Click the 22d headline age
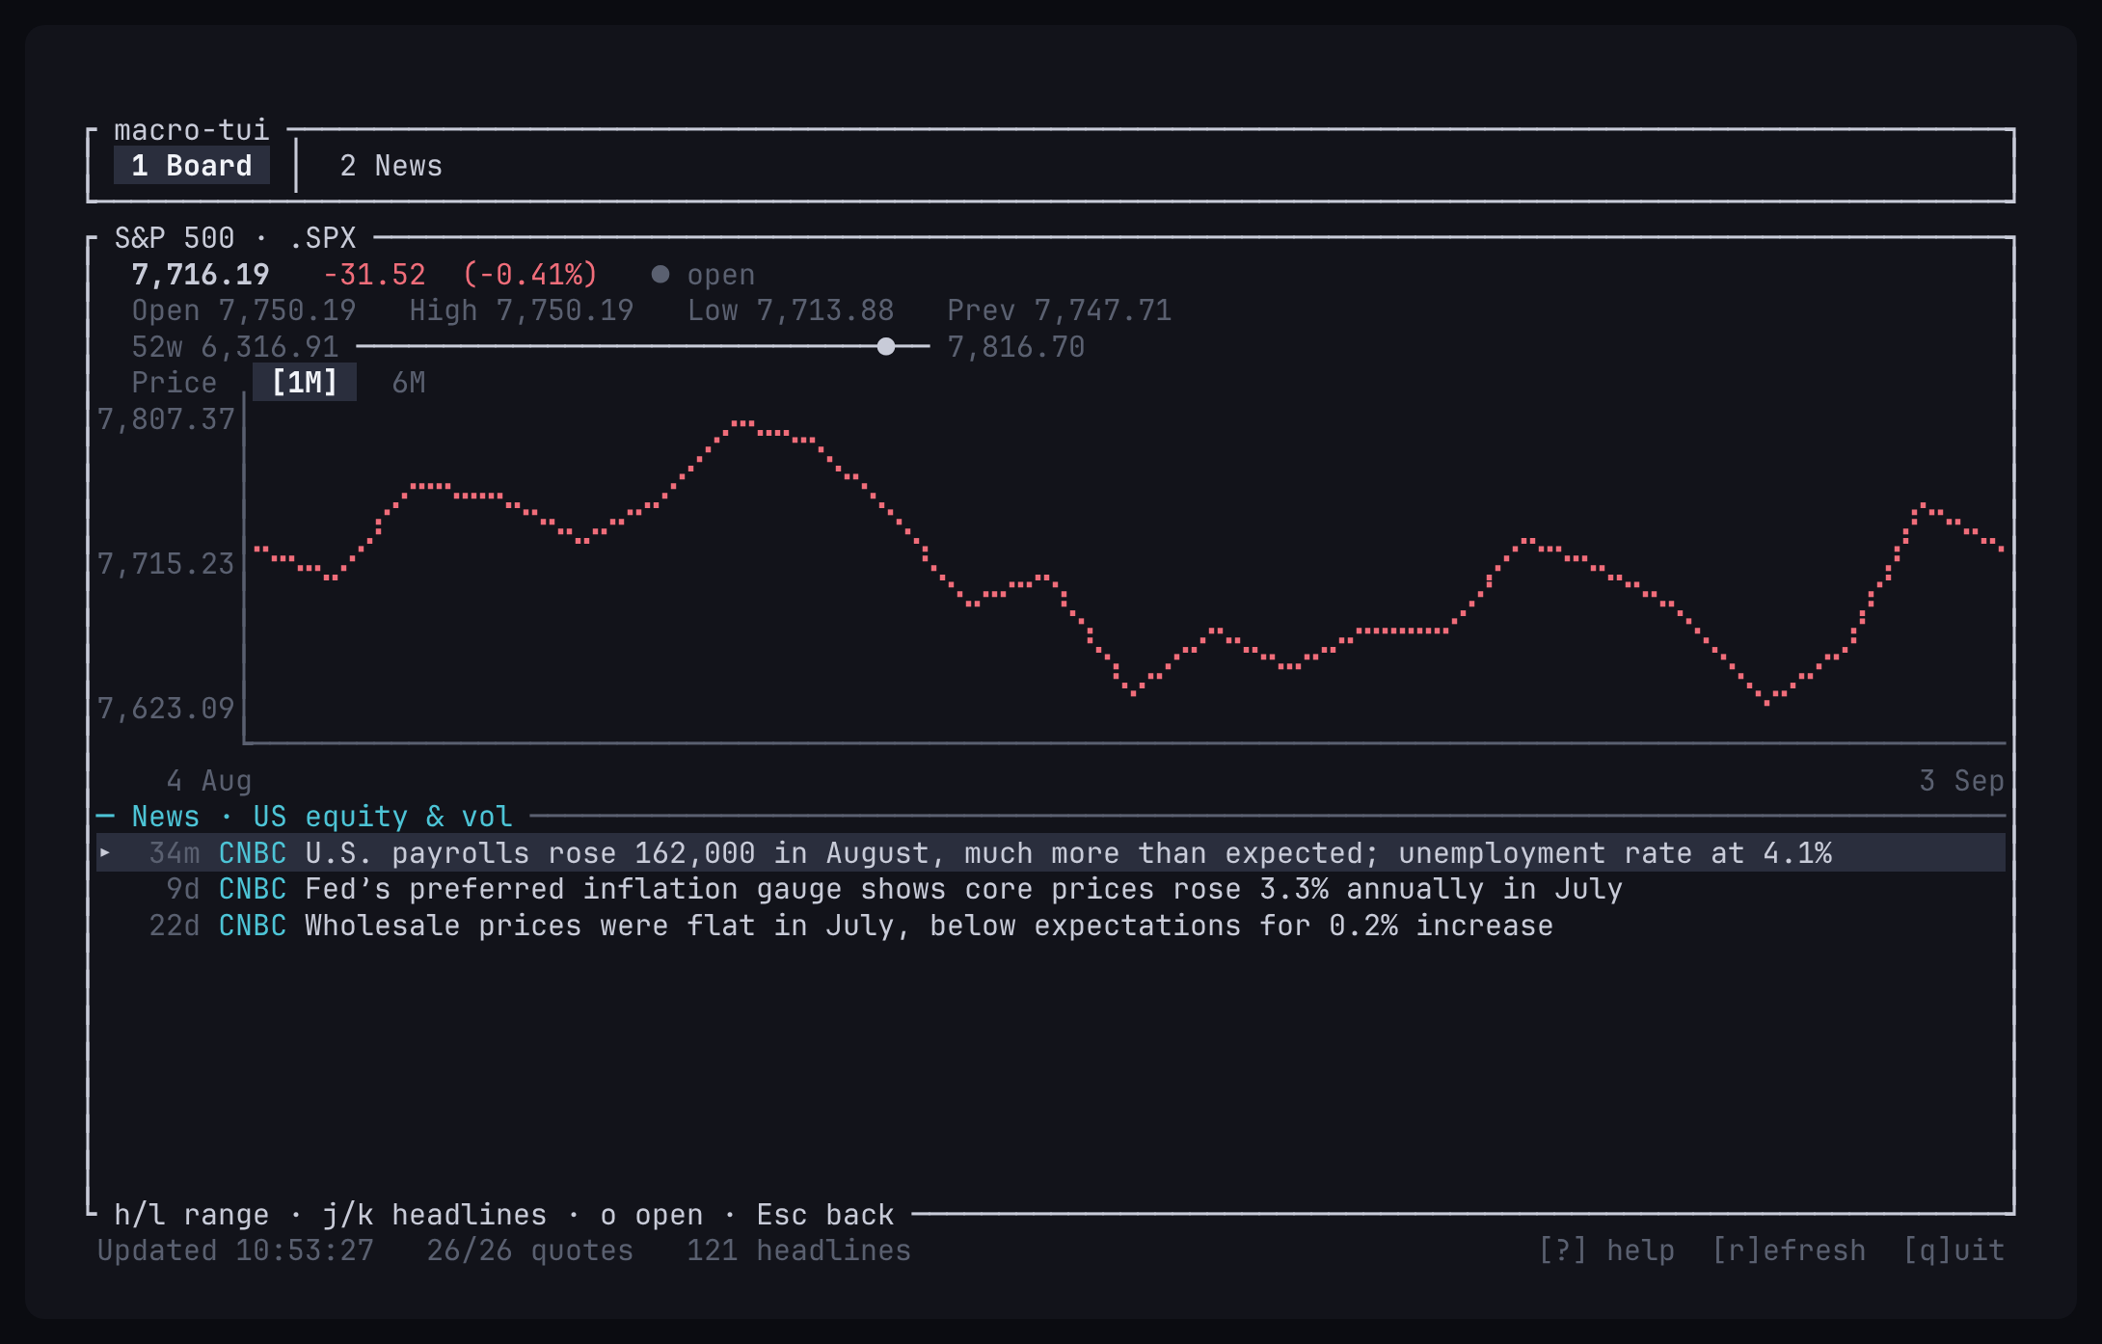The image size is (2102, 1344). (x=175, y=926)
